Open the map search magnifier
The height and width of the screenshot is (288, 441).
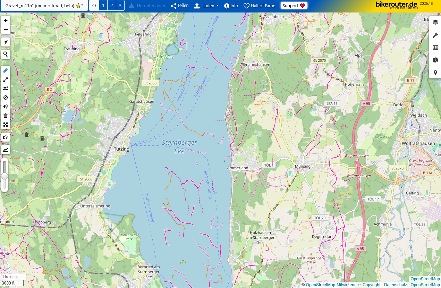pyautogui.click(x=6, y=54)
